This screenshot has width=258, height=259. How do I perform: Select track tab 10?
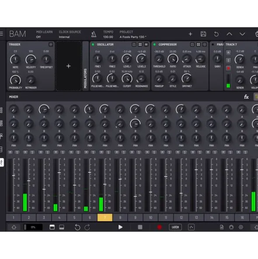click(x=150, y=217)
